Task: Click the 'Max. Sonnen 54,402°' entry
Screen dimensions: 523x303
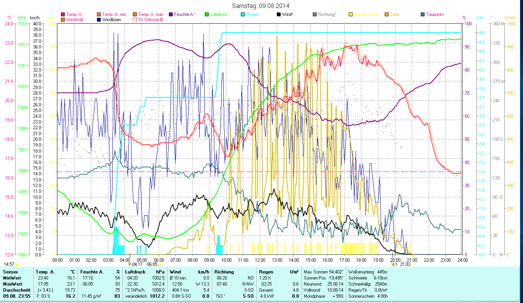Action: click(x=324, y=272)
